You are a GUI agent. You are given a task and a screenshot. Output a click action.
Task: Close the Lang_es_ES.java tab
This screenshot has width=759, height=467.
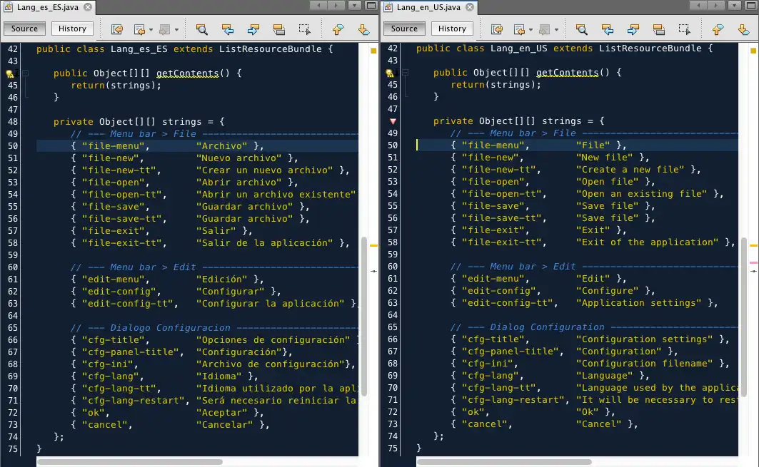(88, 7)
